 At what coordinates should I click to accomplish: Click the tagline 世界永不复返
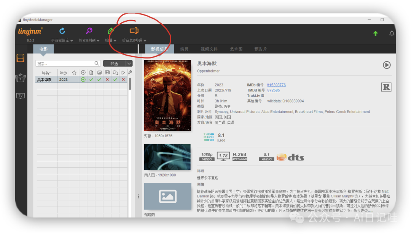(x=208, y=178)
